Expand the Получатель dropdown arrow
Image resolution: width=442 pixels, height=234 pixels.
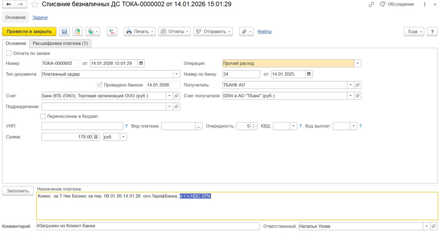351,85
